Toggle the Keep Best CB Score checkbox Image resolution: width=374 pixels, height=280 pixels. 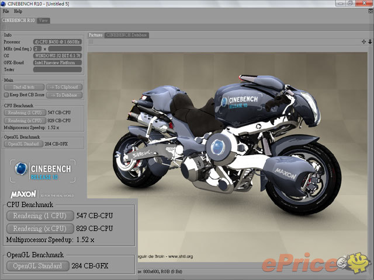(6, 94)
